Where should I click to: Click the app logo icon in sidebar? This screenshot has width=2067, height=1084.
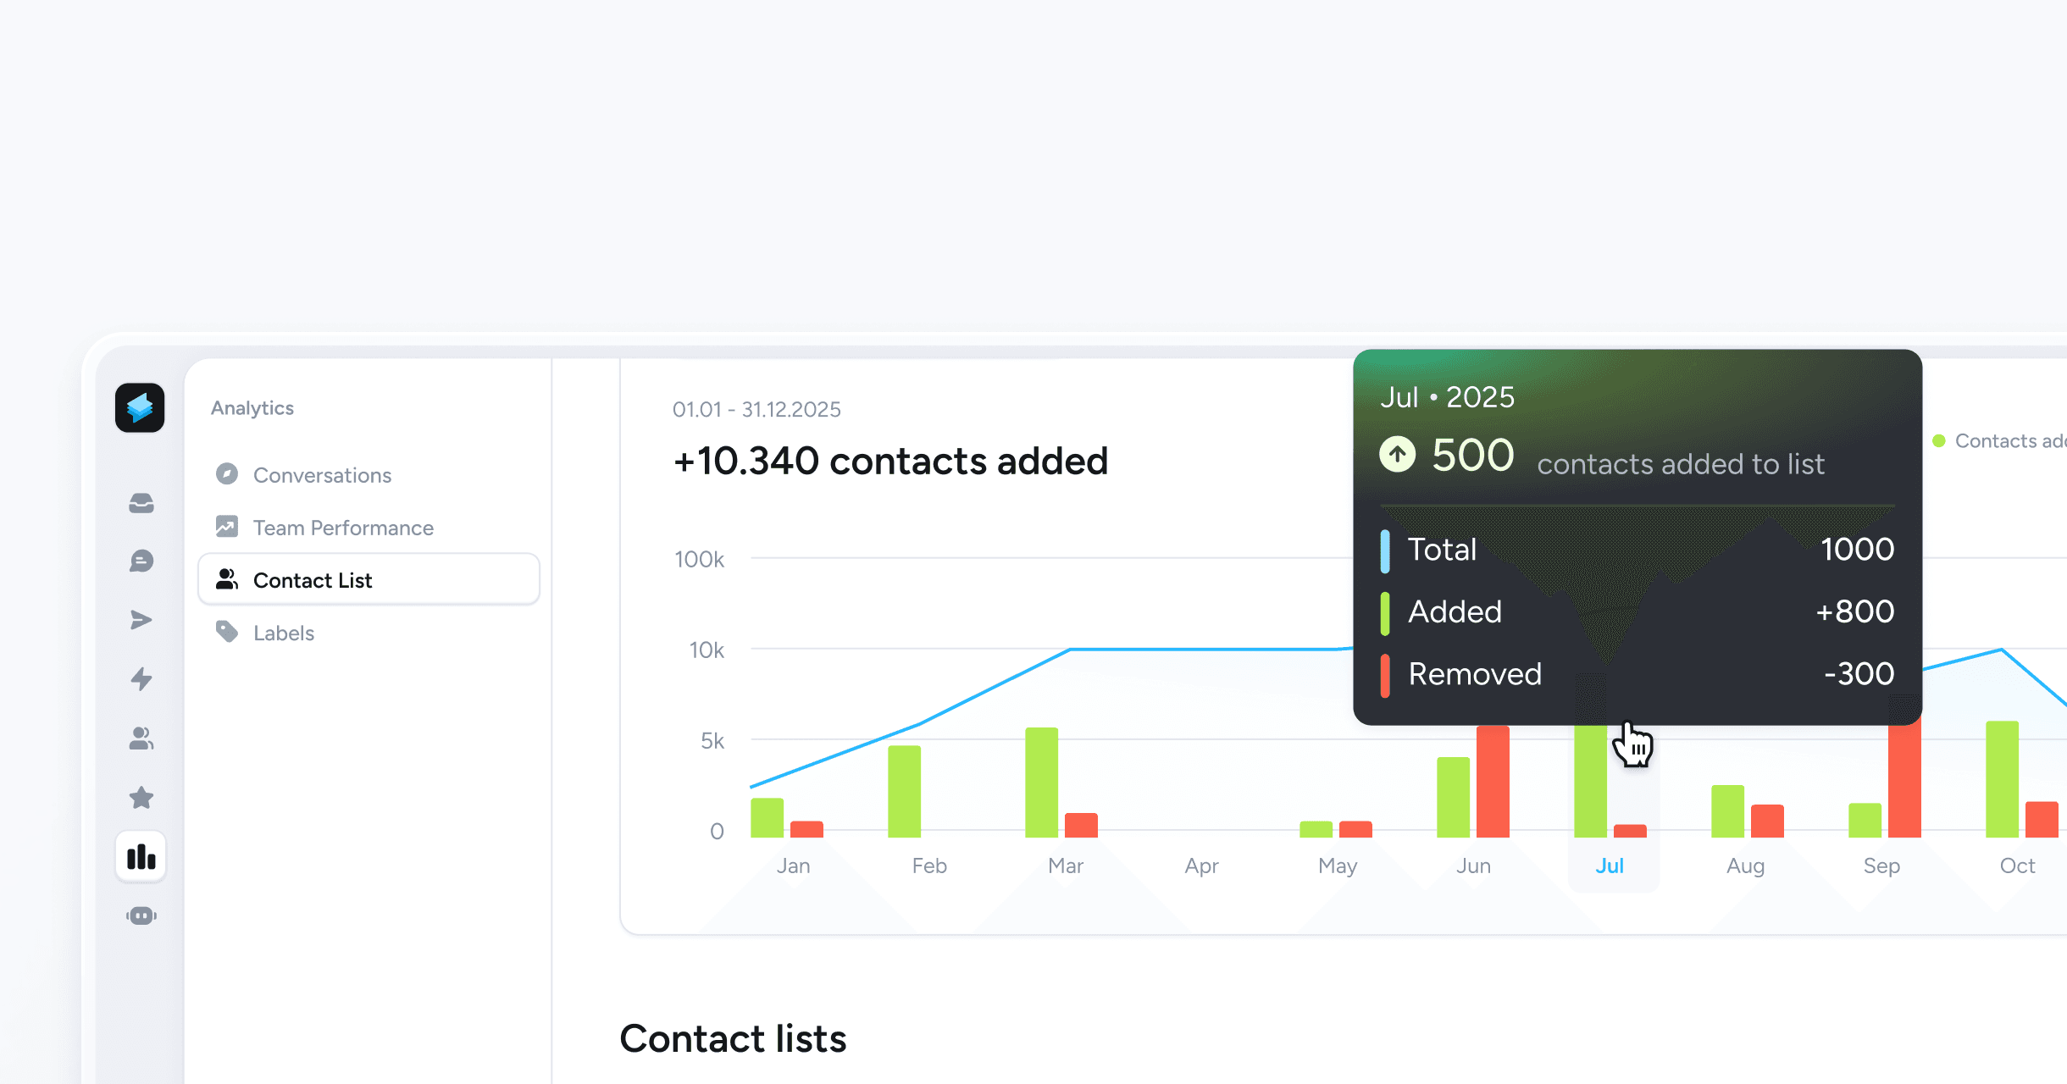click(140, 407)
